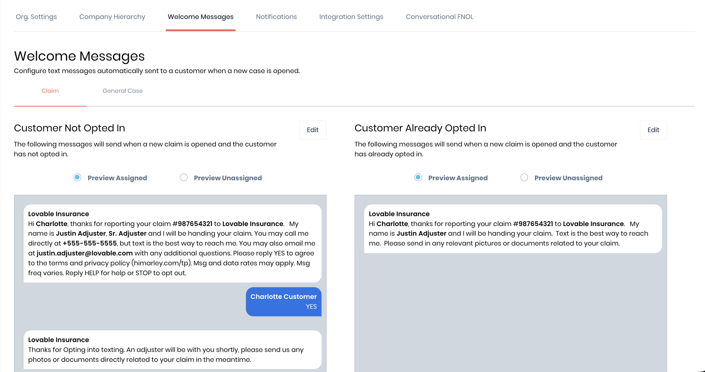The image size is (705, 372).
Task: Go to the Notifications tab
Action: (276, 17)
